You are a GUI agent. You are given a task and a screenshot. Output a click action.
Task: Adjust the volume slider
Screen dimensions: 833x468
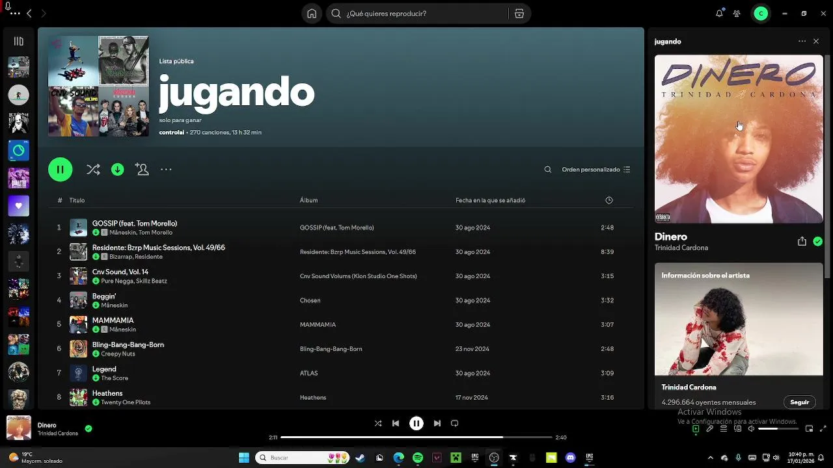(x=778, y=429)
